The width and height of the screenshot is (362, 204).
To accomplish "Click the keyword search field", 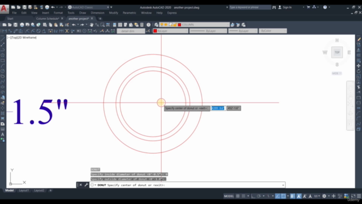I will coord(250,7).
